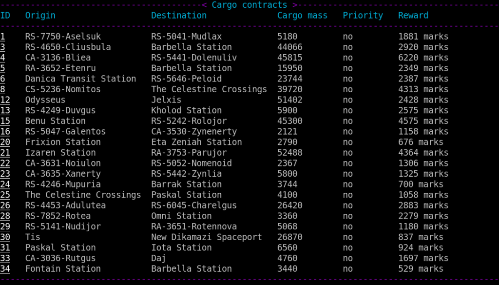This screenshot has height=285, width=499.
Task: Open contract ID 33 to Daj
Action: coord(5,258)
